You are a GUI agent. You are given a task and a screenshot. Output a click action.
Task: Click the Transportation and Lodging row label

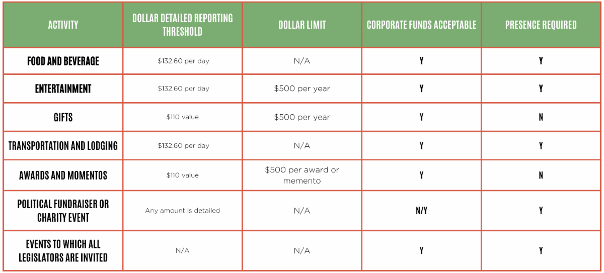[x=63, y=146]
